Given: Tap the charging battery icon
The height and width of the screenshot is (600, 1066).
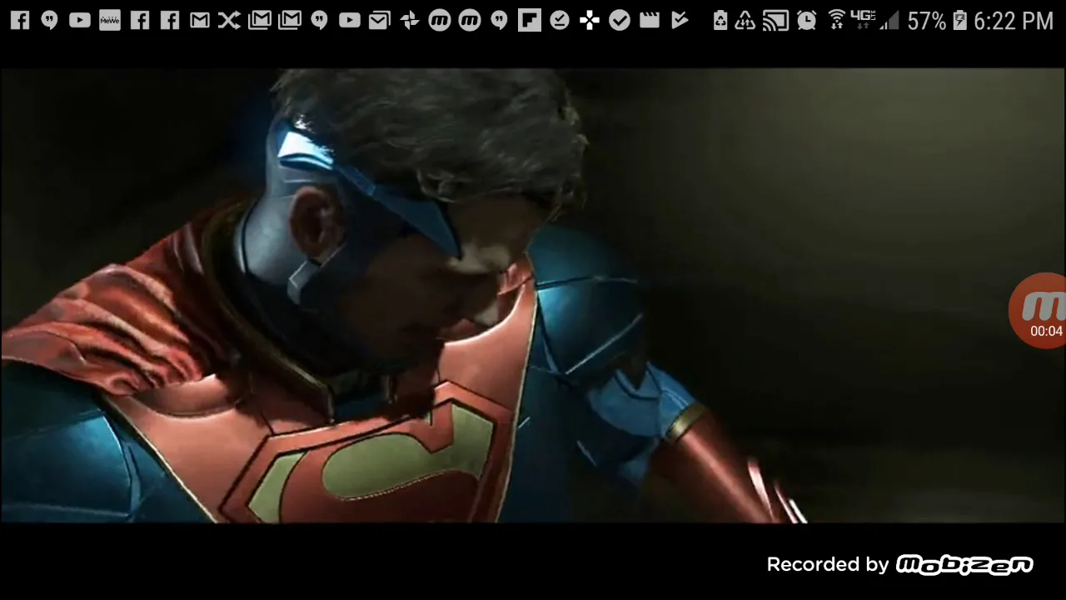Looking at the screenshot, I should [x=960, y=20].
